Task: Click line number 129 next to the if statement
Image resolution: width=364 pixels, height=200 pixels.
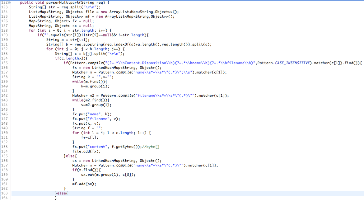Action: tap(4, 35)
